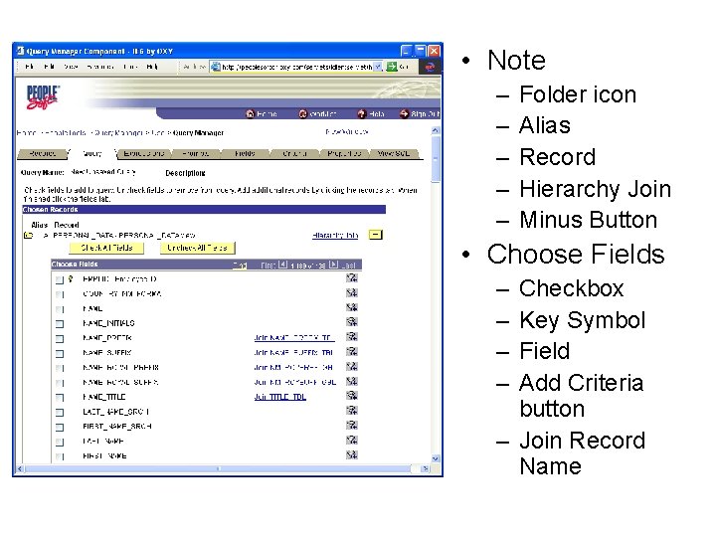This screenshot has width=716, height=537.
Task: Check the EMPLID field checkbox
Action: (60, 279)
